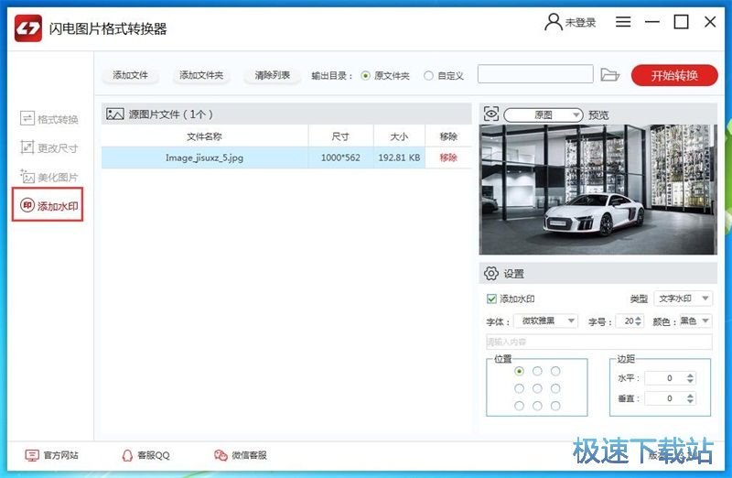
Task: Select bottom-center watermark position
Action: [x=537, y=406]
